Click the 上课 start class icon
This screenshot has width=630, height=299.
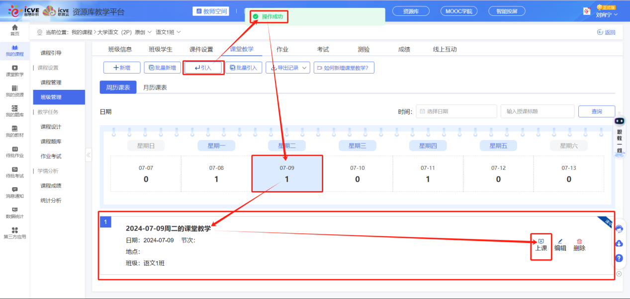[541, 241]
